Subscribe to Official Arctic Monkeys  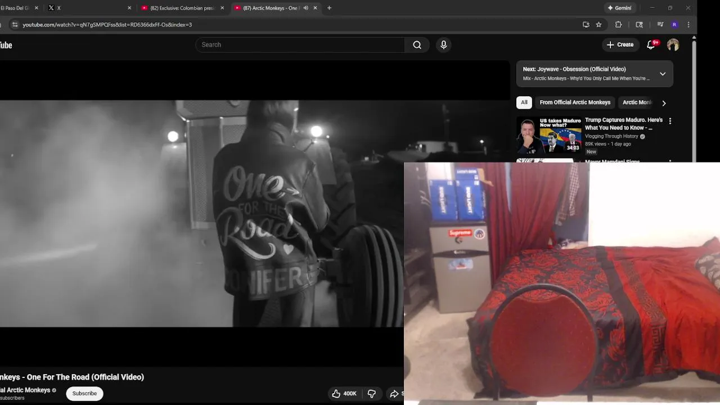[x=84, y=393]
